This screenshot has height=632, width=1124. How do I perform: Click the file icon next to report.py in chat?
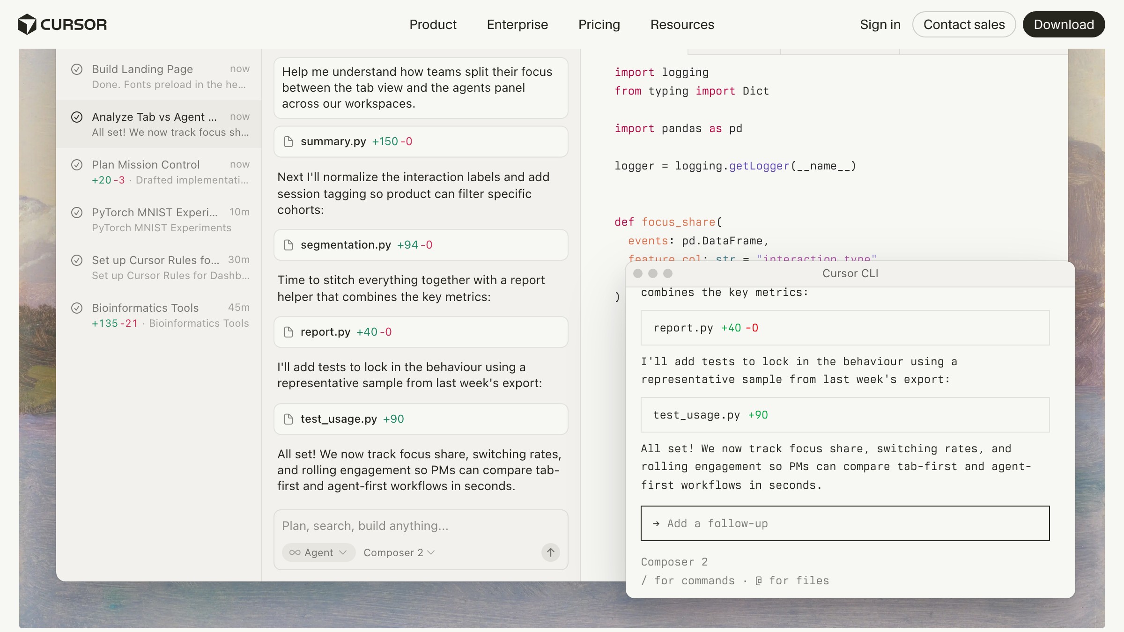coord(288,332)
